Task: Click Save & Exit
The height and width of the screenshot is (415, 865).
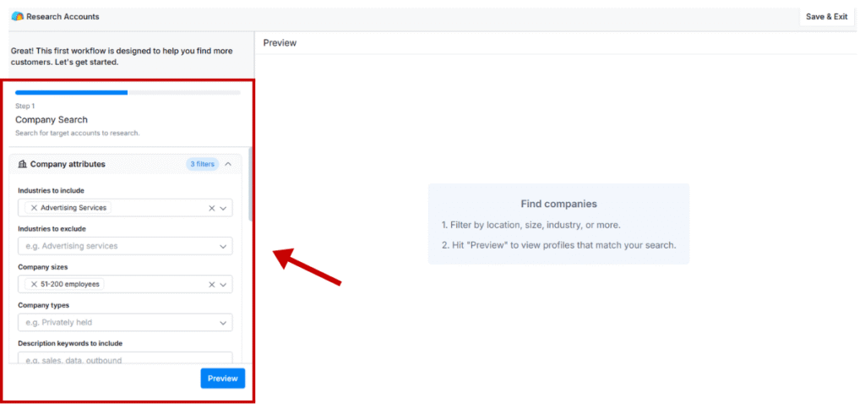Action: pos(826,16)
